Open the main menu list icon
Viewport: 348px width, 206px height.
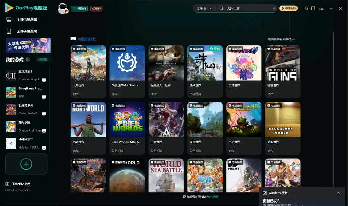[321, 8]
